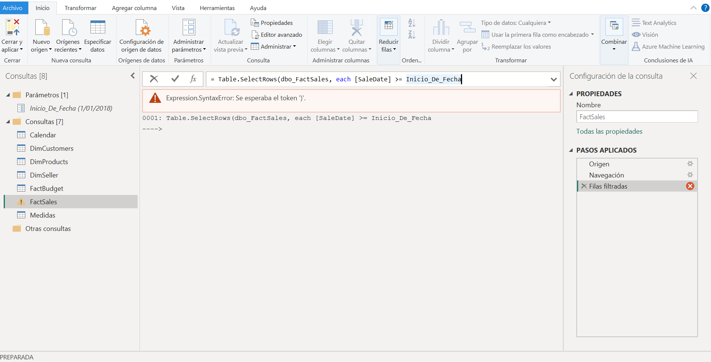This screenshot has width=711, height=362.
Task: Open Origen step settings gear
Action: (x=690, y=164)
